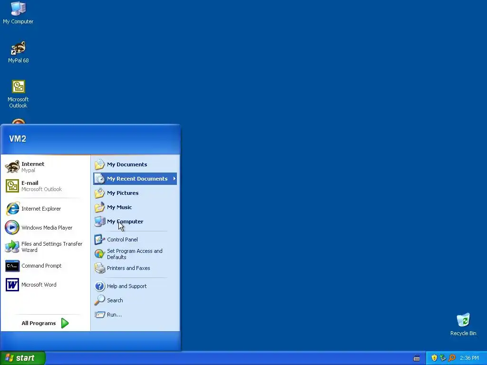Click the Run icon
Image resolution: width=487 pixels, height=365 pixels.
100,315
